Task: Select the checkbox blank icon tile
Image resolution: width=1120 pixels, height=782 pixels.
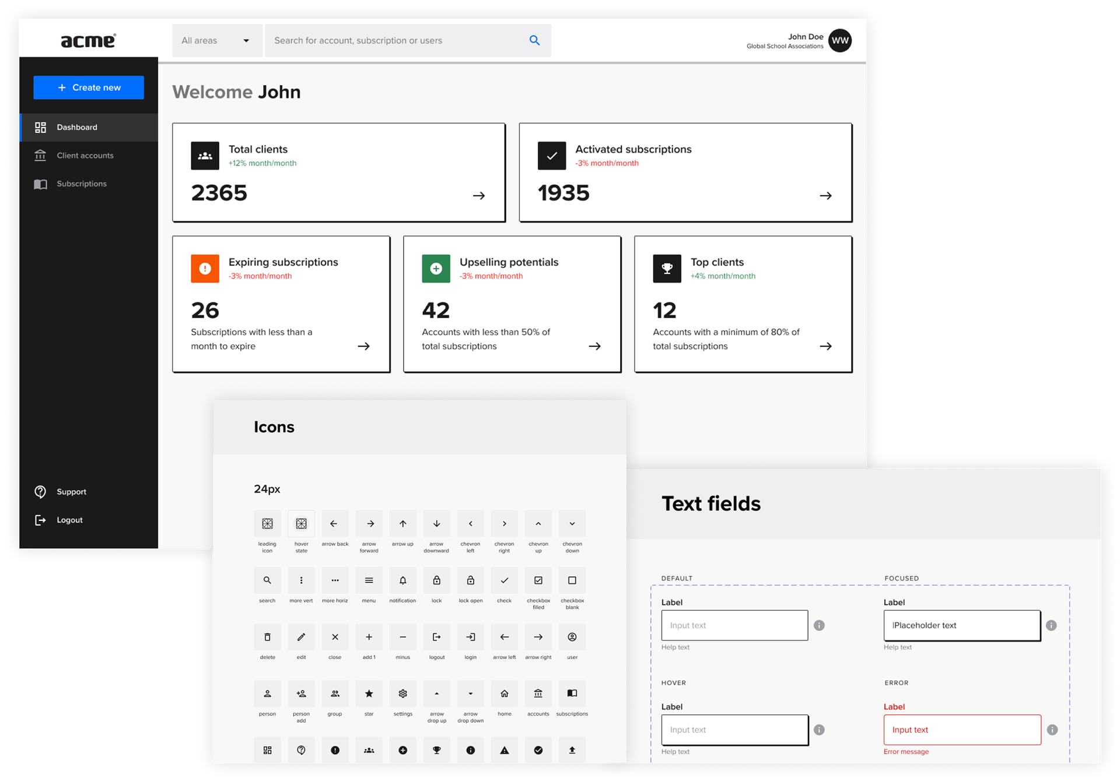Action: [572, 580]
